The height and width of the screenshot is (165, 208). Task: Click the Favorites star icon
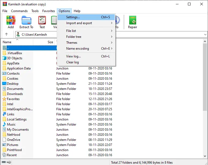[x=4, y=99]
